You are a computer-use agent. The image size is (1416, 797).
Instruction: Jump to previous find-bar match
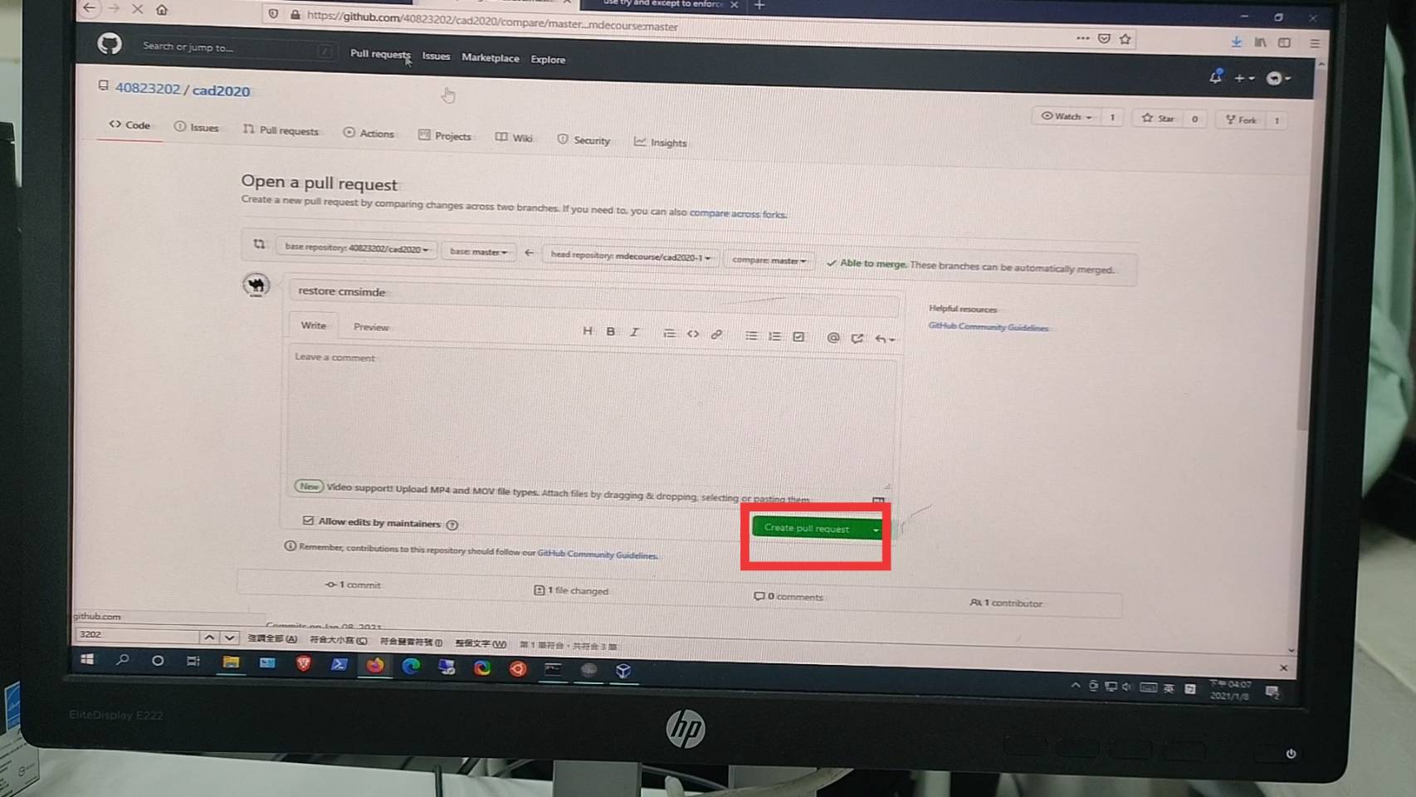pos(209,637)
